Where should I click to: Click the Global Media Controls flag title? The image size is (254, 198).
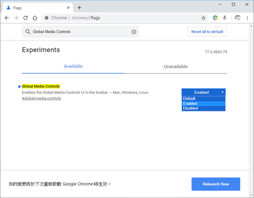pos(41,86)
